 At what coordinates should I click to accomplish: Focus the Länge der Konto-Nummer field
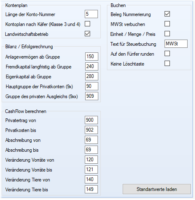click(91, 14)
